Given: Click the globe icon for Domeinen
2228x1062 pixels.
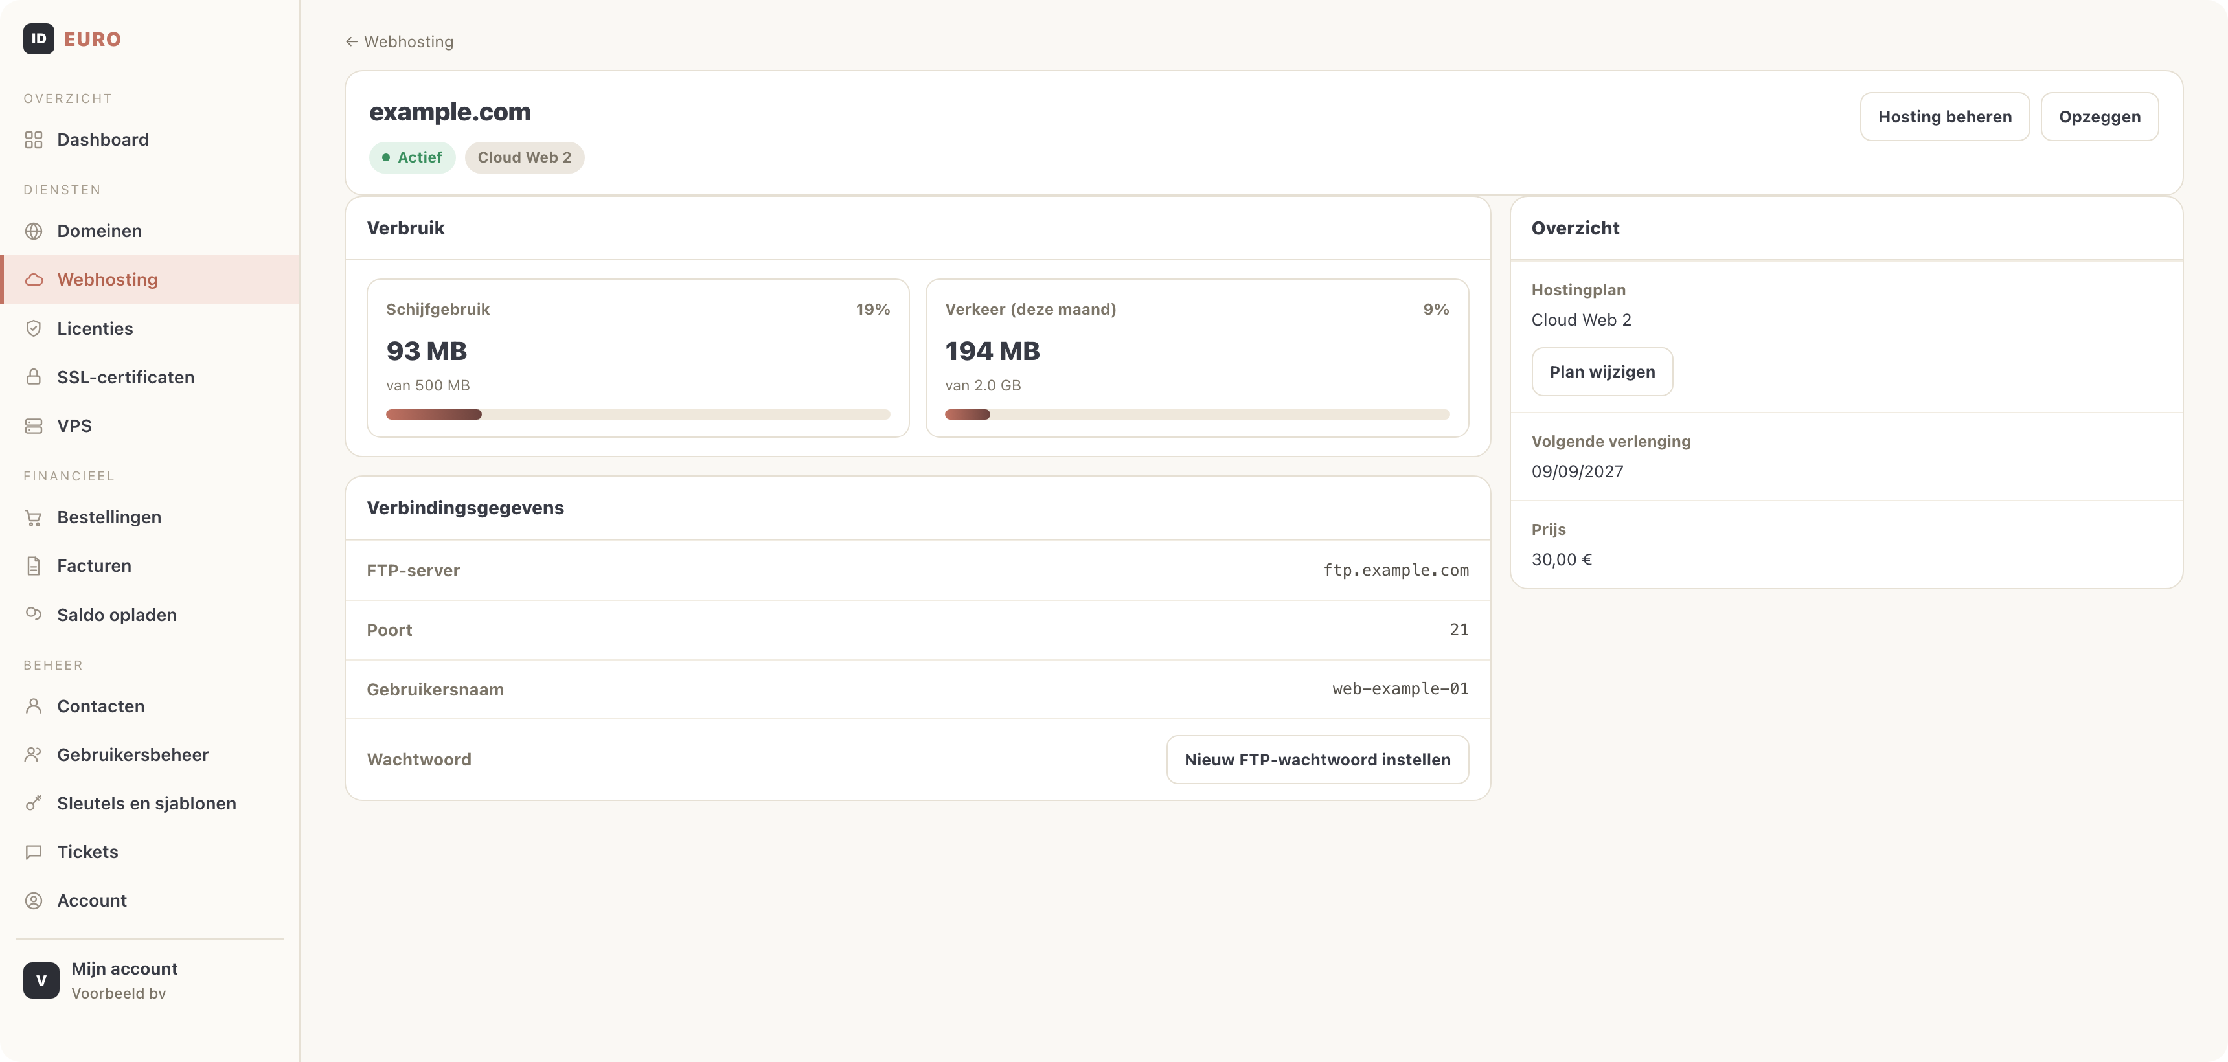Looking at the screenshot, I should point(34,231).
